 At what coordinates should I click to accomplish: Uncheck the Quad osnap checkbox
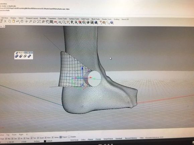point(38,138)
